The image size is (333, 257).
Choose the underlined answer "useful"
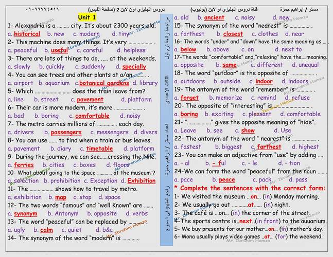tap(59, 50)
